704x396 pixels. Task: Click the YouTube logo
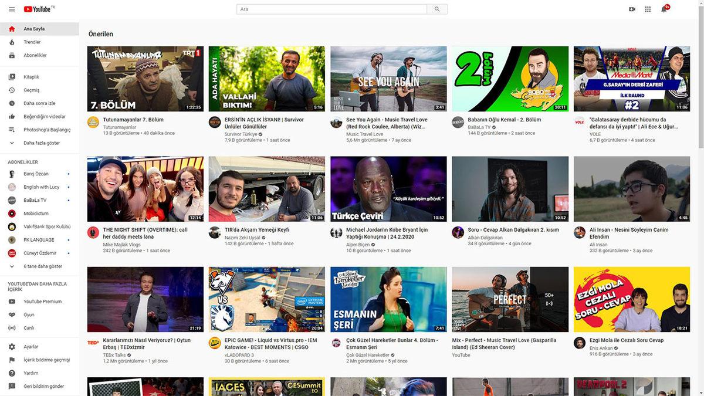coord(39,9)
